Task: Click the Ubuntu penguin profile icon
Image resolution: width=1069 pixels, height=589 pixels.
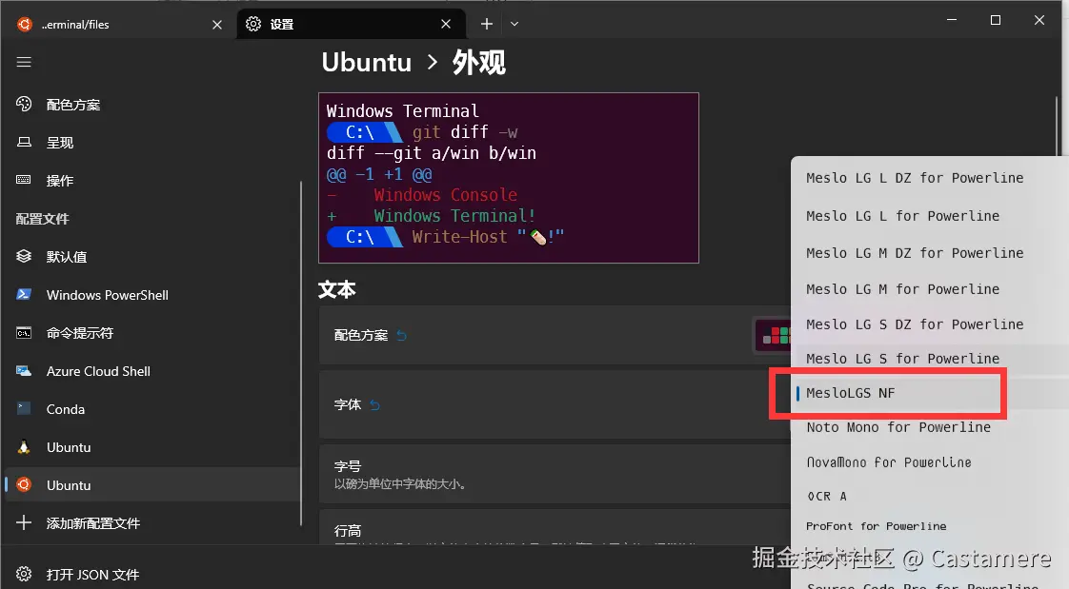Action: [x=23, y=447]
